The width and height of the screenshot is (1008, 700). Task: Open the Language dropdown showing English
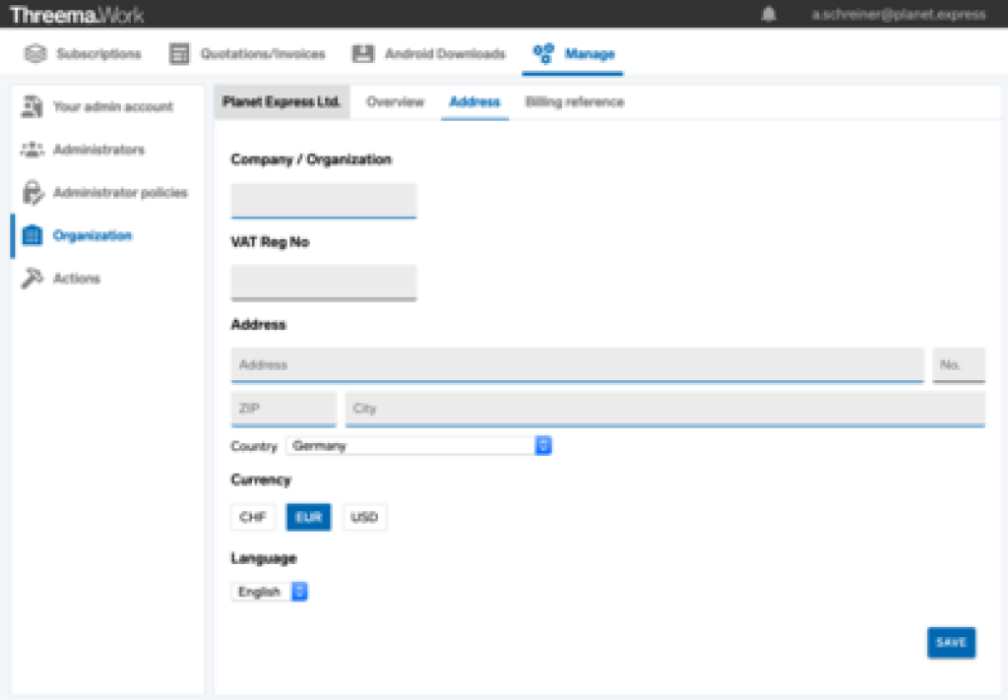[270, 592]
